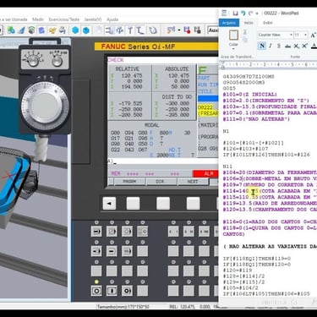Image resolution: width=317 pixels, height=317 pixels.
Task: Toggle italic formatting in WordPad ribbon
Action: 271,46
